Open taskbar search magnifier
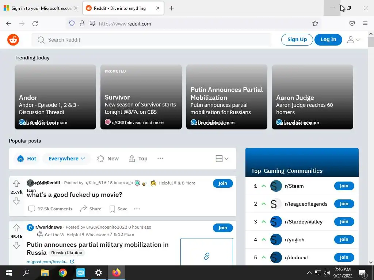This screenshot has width=374, height=280. (x=26, y=273)
